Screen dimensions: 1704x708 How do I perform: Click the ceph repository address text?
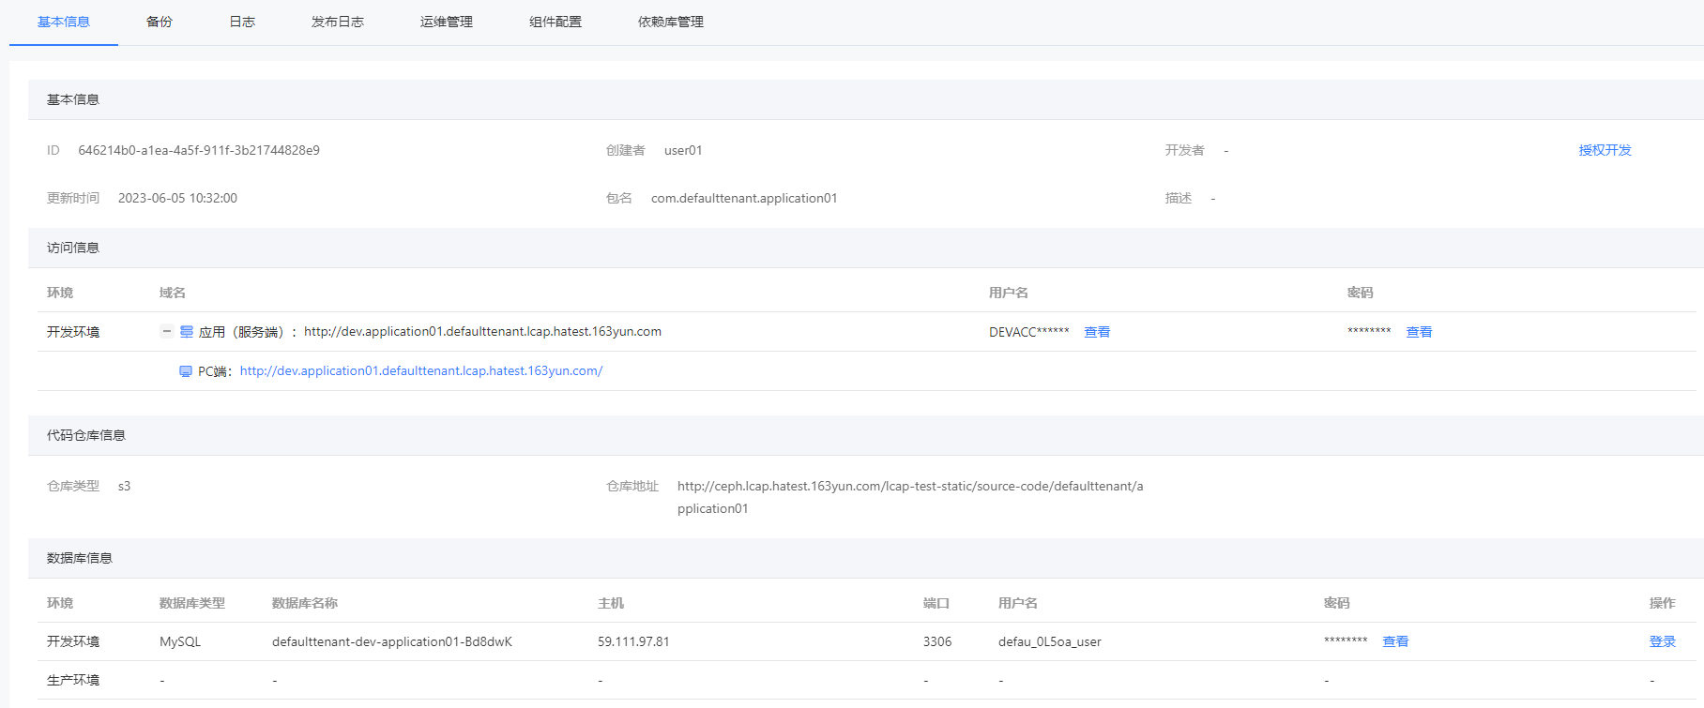(x=910, y=497)
